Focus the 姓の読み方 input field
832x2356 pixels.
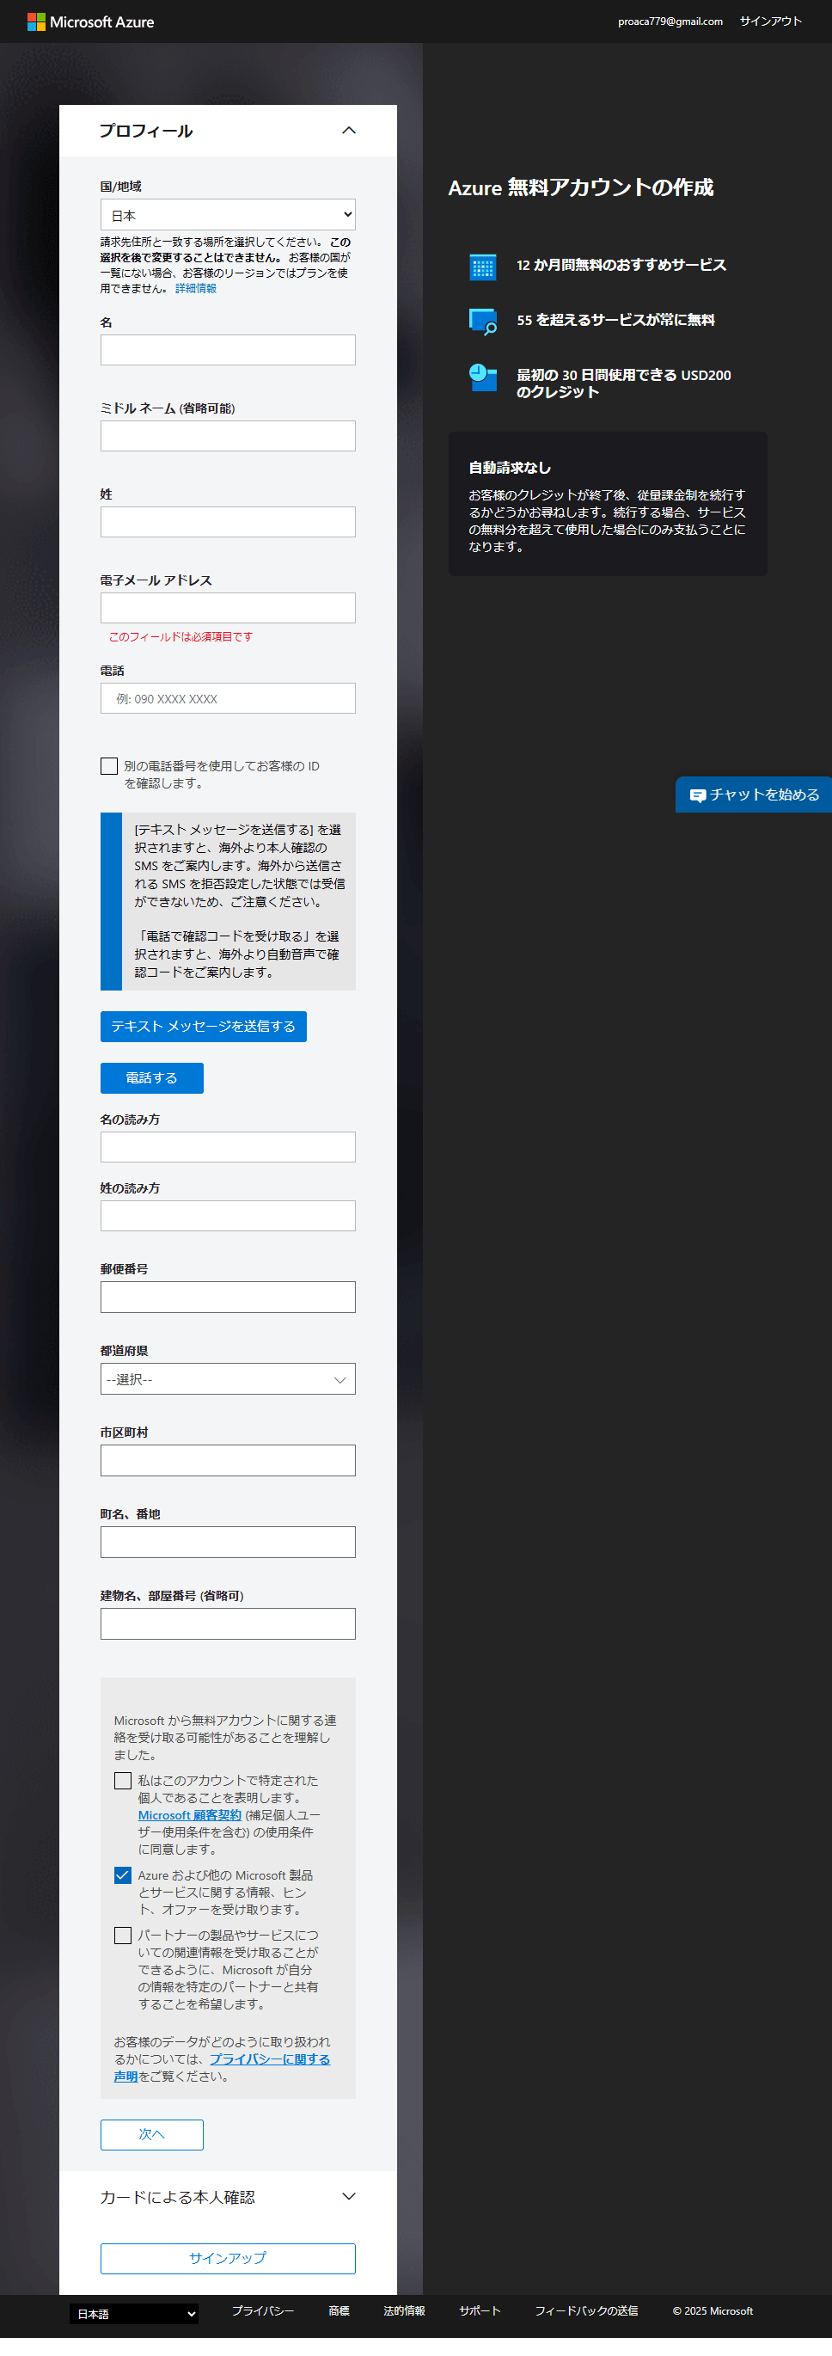pos(228,1217)
